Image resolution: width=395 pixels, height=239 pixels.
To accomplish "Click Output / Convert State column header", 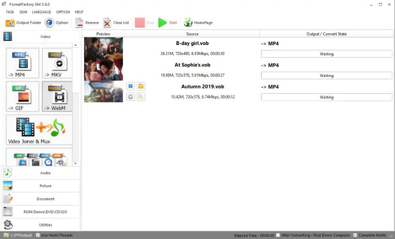I will click(326, 34).
